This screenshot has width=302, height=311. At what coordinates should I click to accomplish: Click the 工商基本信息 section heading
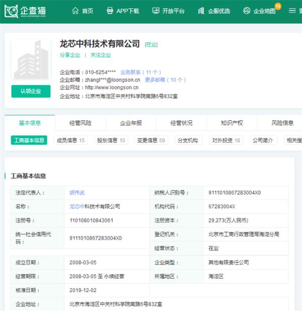(x=28, y=176)
